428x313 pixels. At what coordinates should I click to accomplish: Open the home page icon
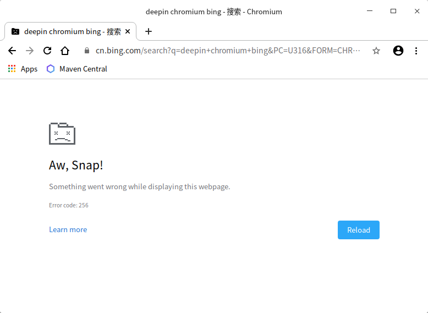point(65,51)
